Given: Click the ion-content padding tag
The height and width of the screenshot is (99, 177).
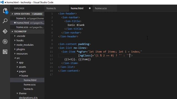Looking at the screenshot, I should click(x=74, y=44).
